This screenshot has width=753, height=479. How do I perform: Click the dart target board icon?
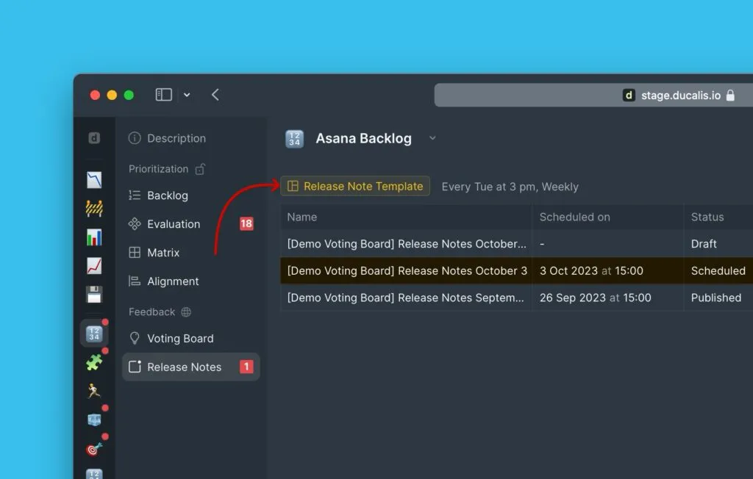(x=94, y=449)
